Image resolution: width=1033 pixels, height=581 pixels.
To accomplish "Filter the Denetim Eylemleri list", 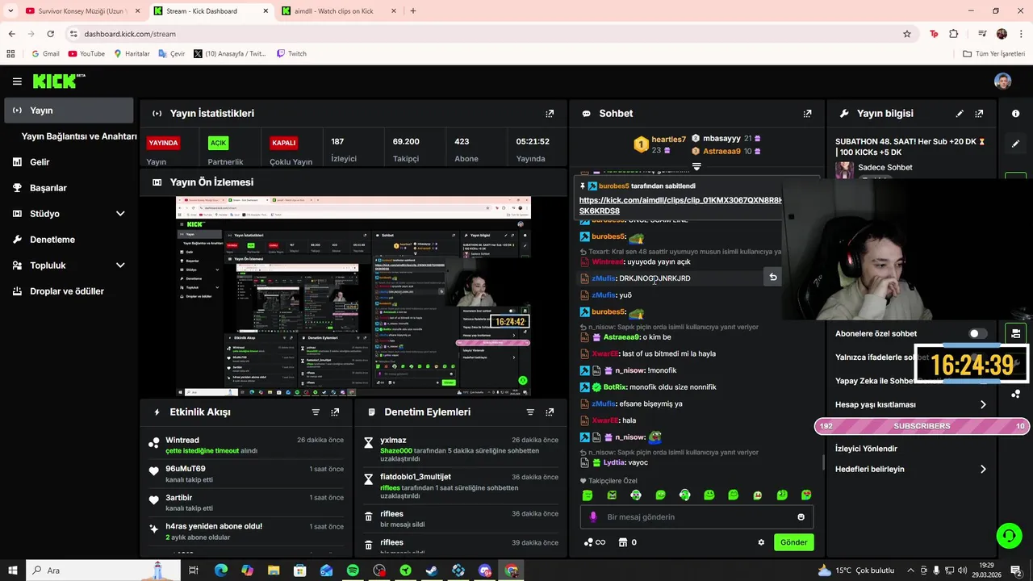I will pos(530,412).
